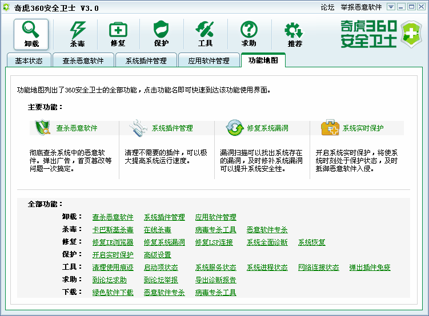Open the 高级设置 link
Image resolution: width=429 pixels, height=316 pixels.
(x=157, y=255)
